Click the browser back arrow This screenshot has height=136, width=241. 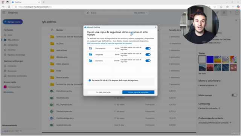point(3,7)
